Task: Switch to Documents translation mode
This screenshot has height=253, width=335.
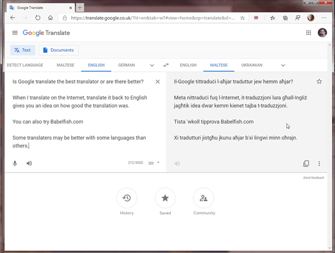Action: 58,50
